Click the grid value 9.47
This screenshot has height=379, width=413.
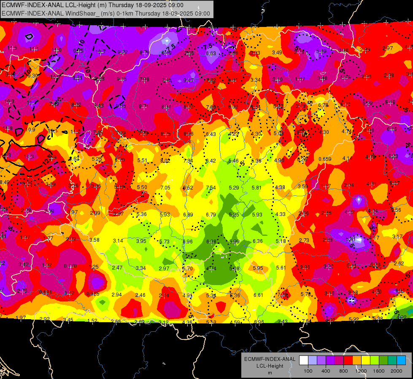[189, 80]
